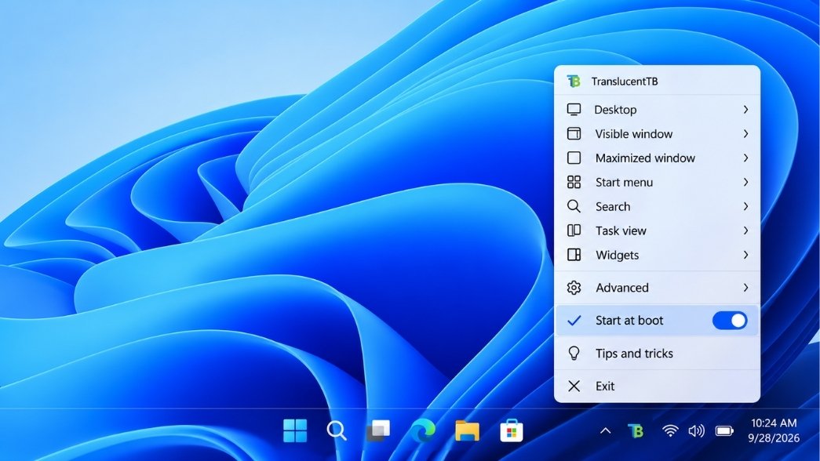Image resolution: width=820 pixels, height=461 pixels.
Task: Click the Task view icon in menu
Action: (574, 230)
